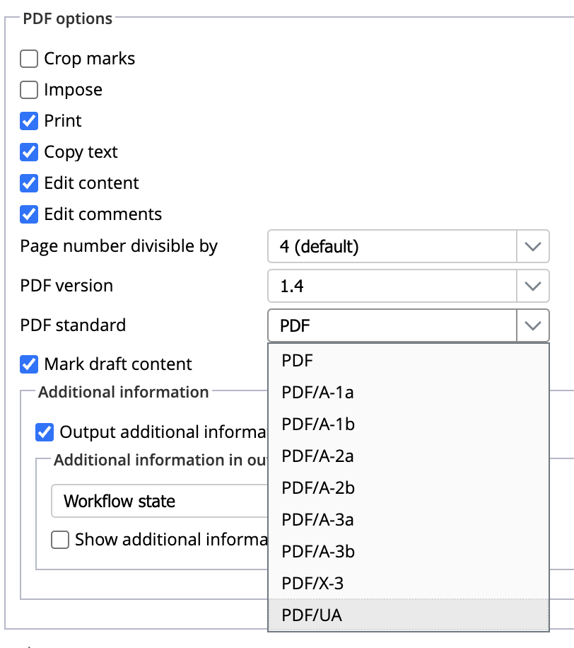Screen dimensions: 574x648
Task: Uncheck Edit comments option
Action: pyautogui.click(x=29, y=214)
